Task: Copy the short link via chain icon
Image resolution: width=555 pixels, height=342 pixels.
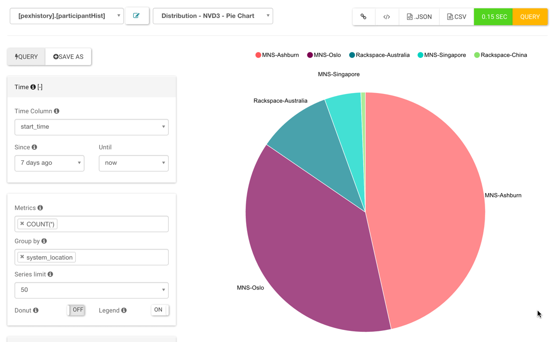Action: pyautogui.click(x=363, y=17)
